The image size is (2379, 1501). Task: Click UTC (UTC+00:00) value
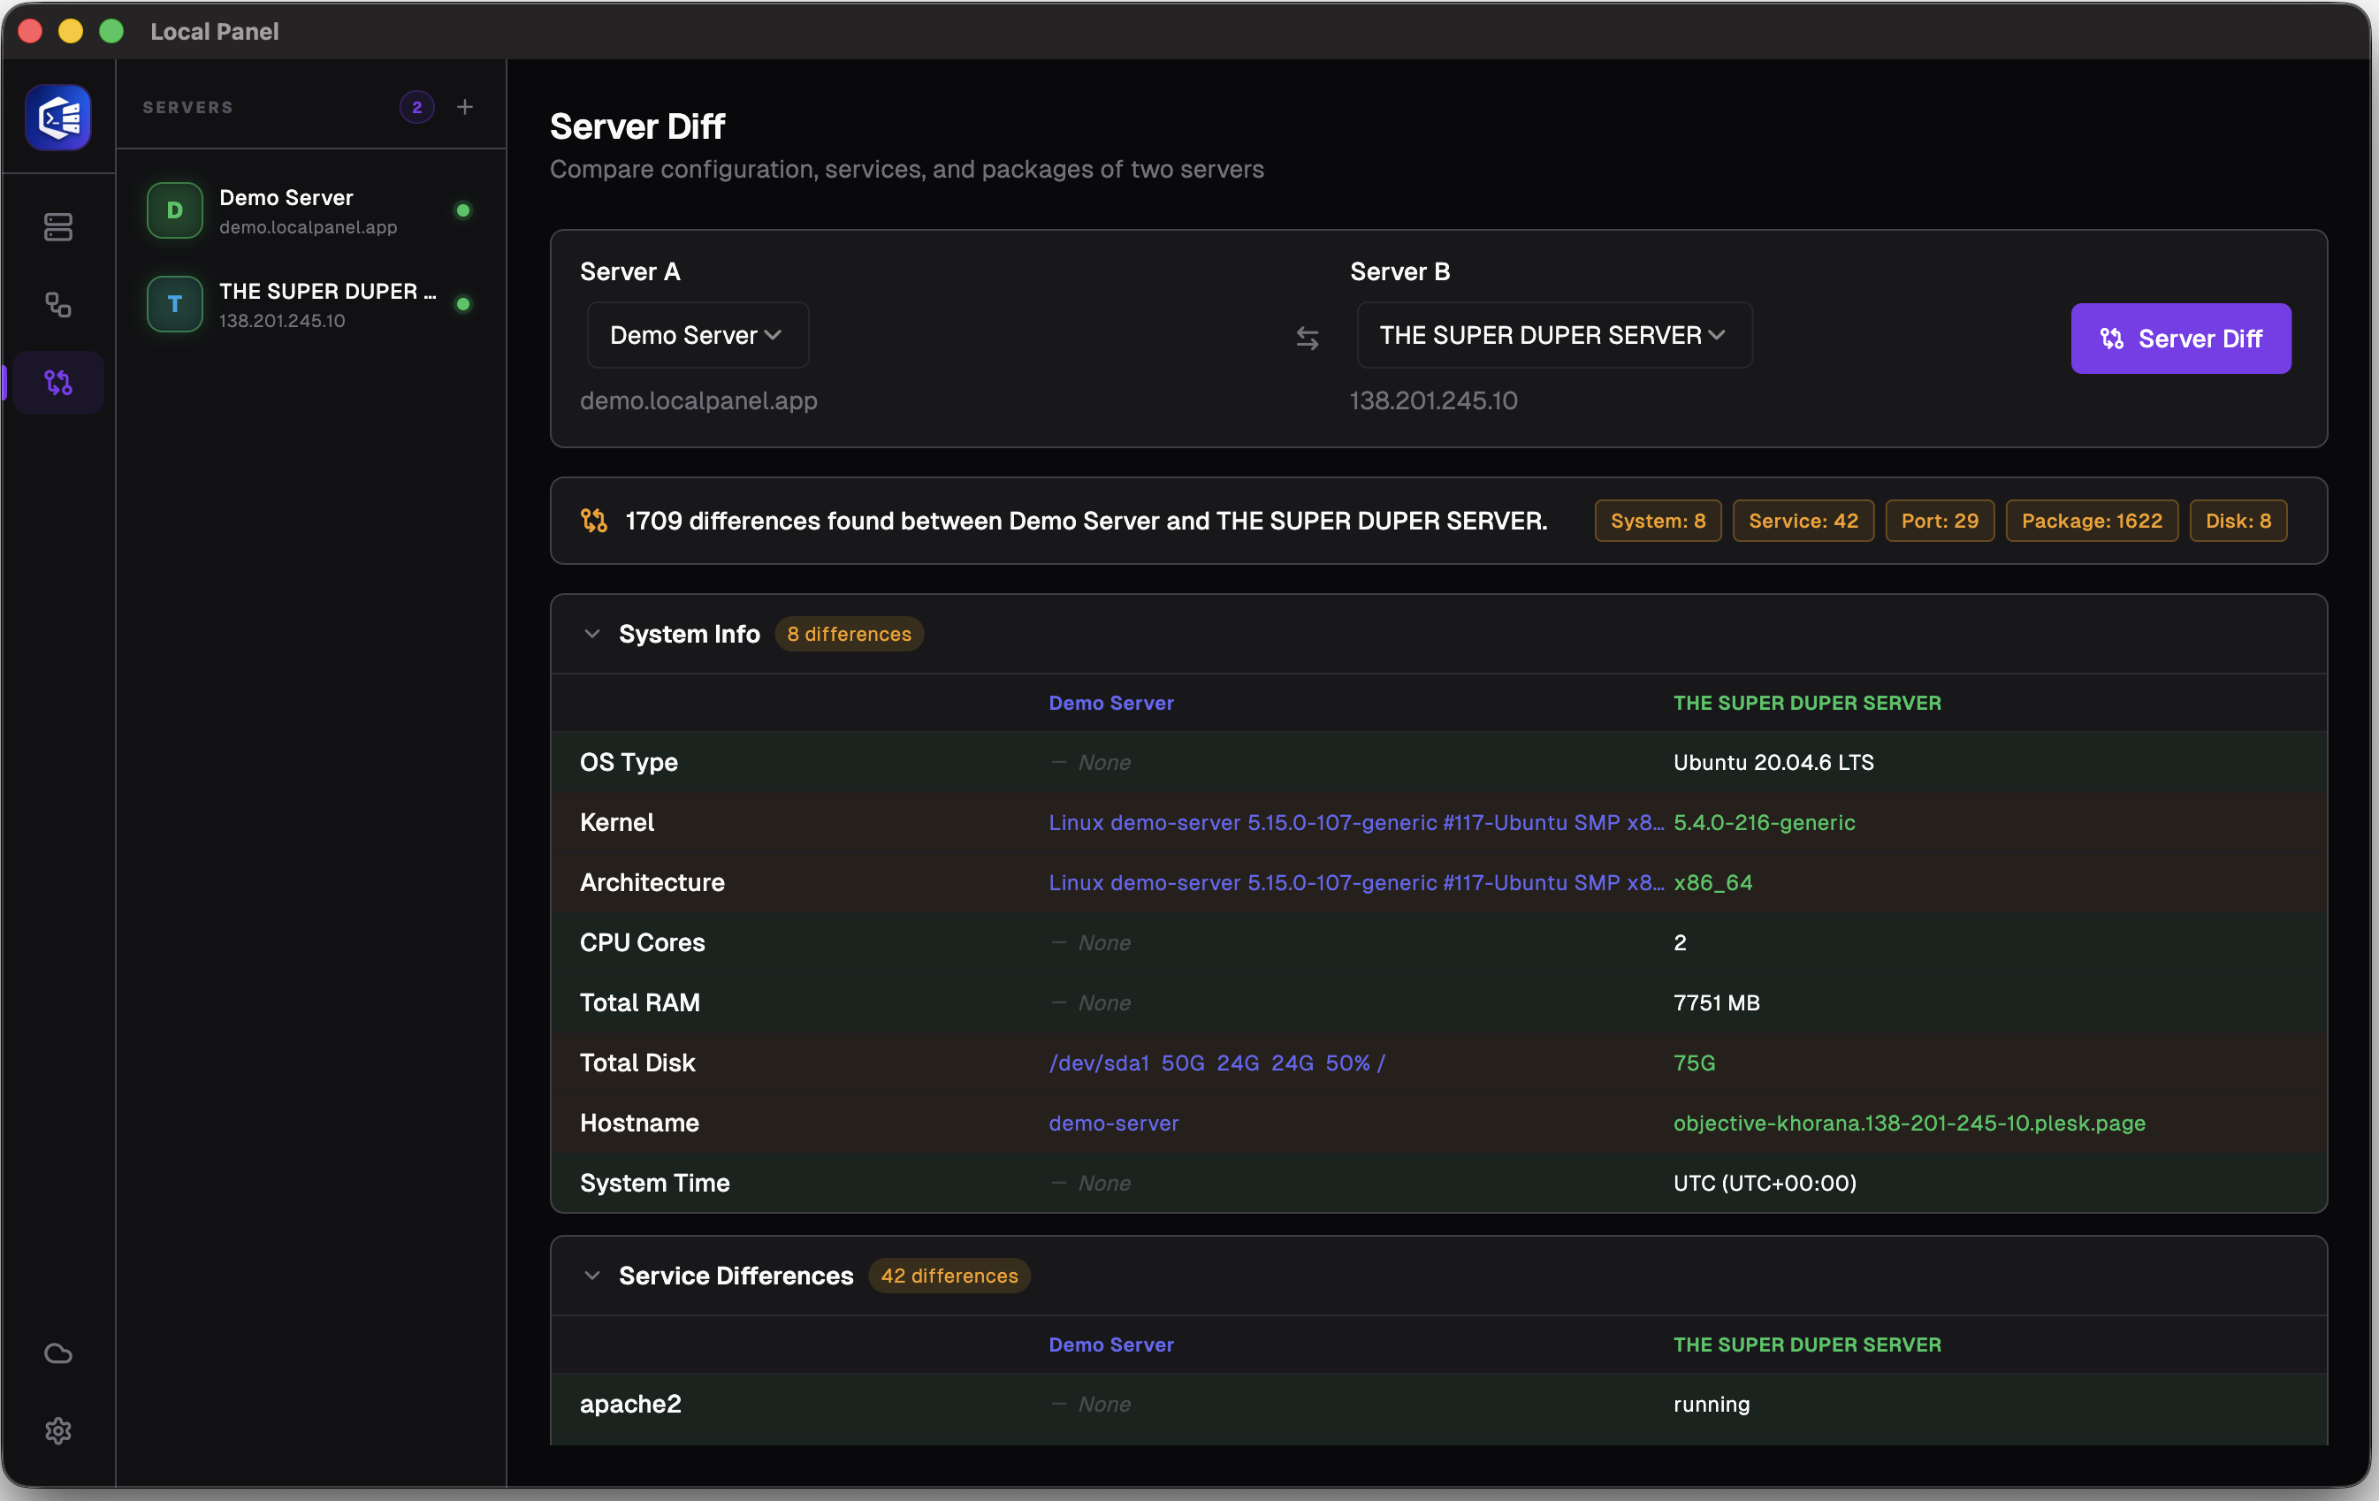pos(1765,1184)
